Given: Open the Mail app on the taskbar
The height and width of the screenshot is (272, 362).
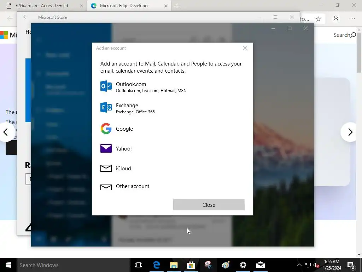Looking at the screenshot, I should tap(261, 265).
